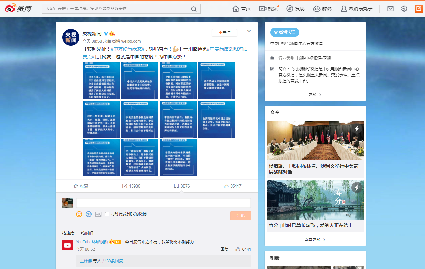425x269 pixels.
Task: Expand 更多 in the profile card
Action: coord(315,95)
